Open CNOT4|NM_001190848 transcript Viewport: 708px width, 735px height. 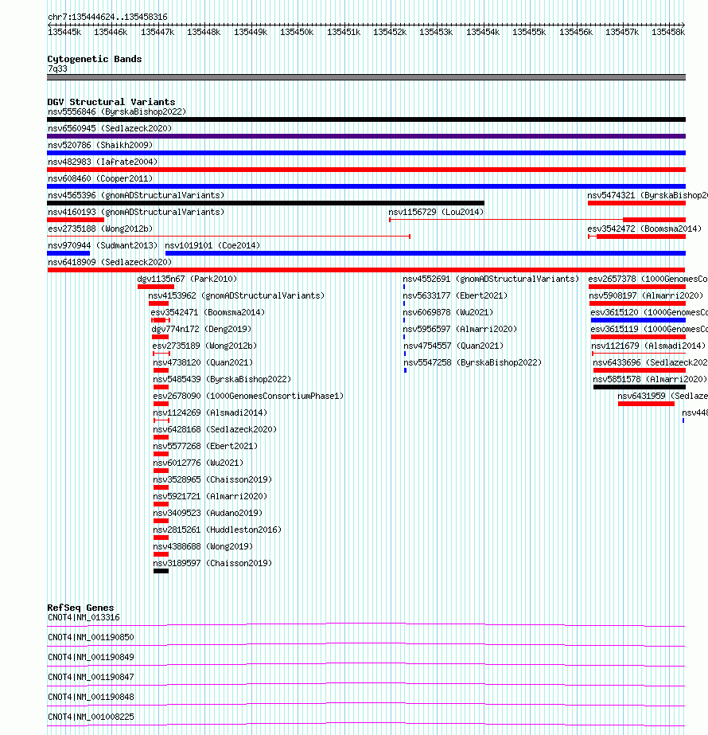91,697
